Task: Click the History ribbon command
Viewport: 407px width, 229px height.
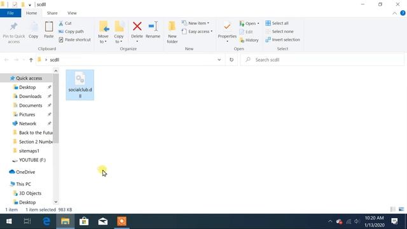Action: (x=249, y=40)
